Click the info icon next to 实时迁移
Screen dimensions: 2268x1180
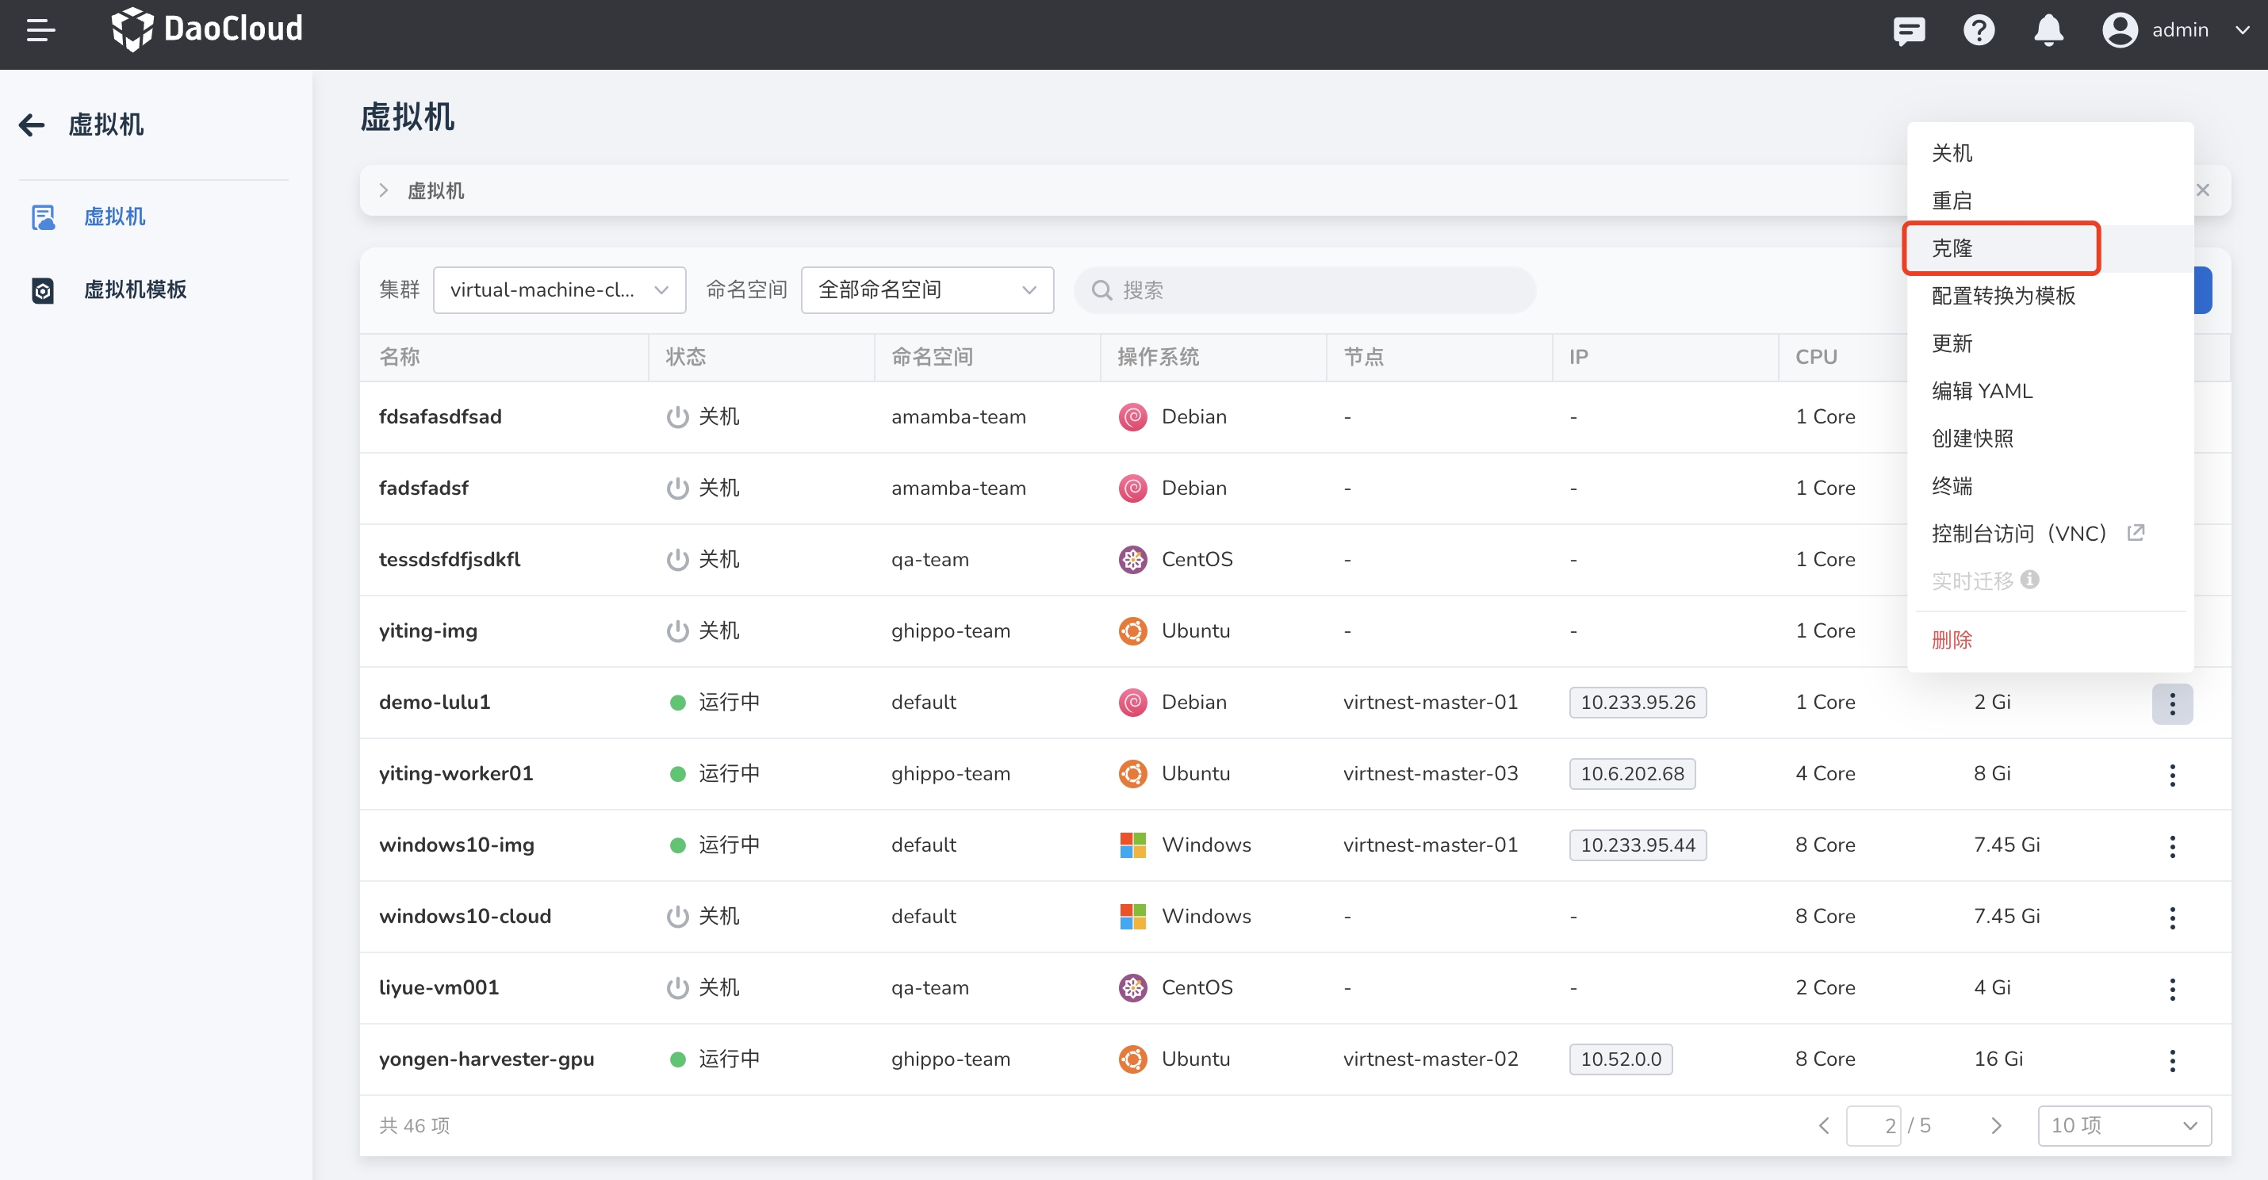point(2030,580)
